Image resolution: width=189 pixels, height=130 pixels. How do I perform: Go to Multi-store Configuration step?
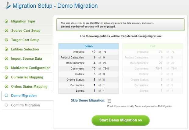31,68
